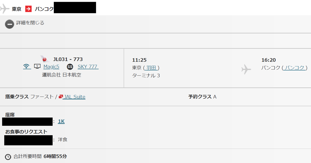Viewport: 311px width, 163px height.
Task: Open the seat 1K link
Action: point(61,121)
